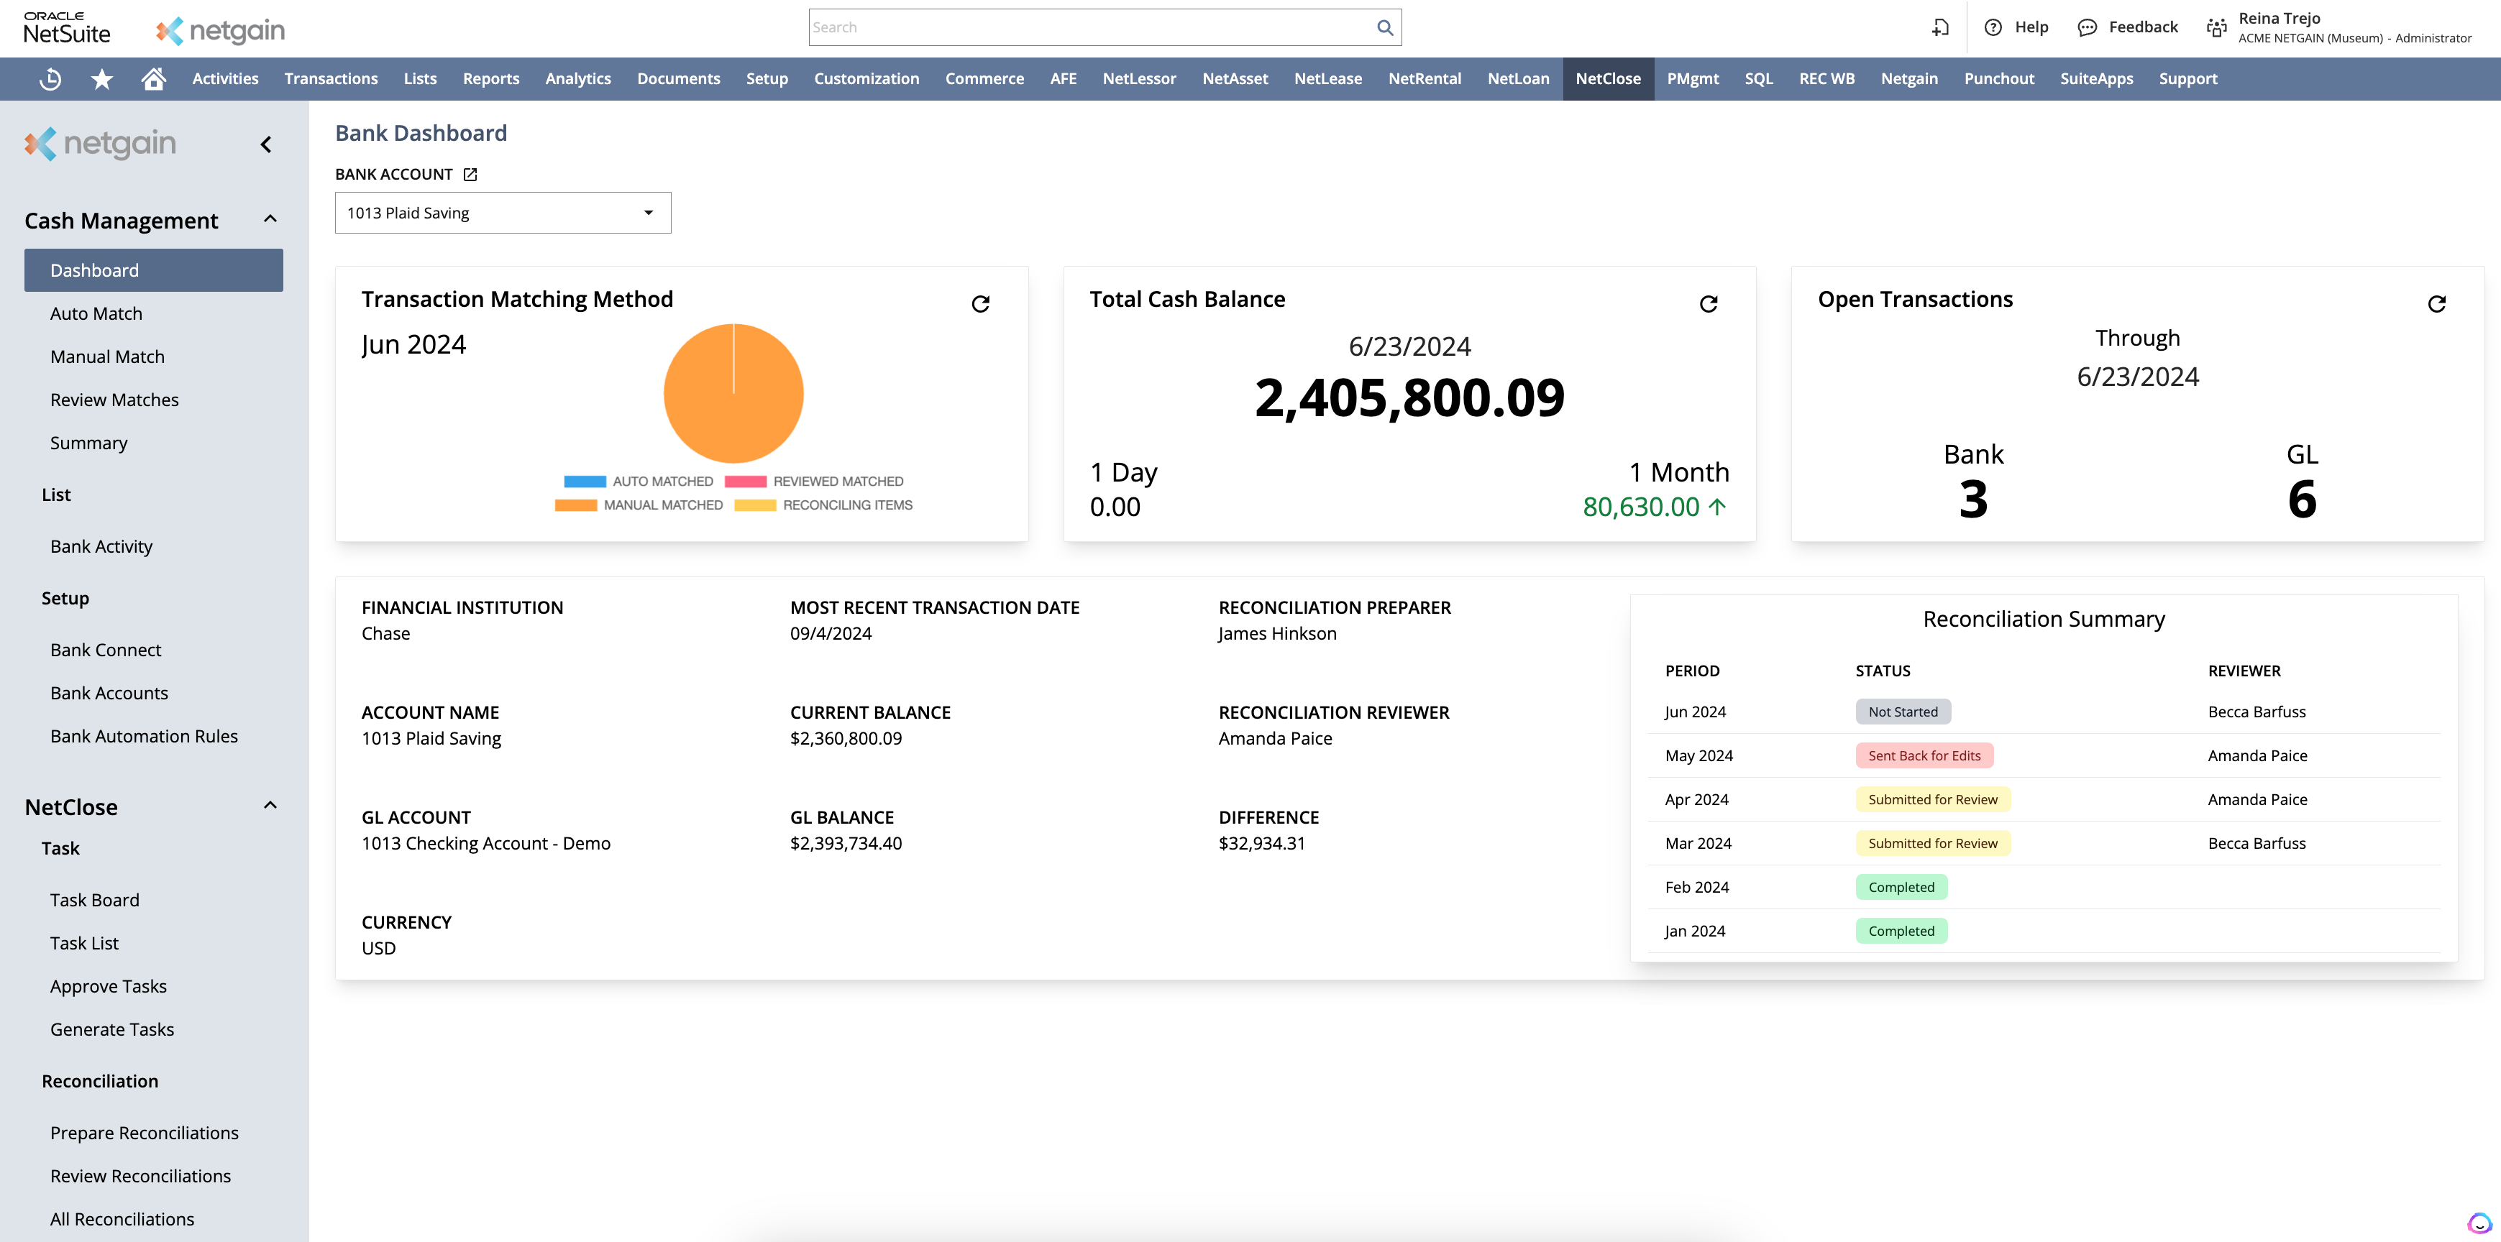This screenshot has height=1242, width=2501.
Task: Go to the Home icon
Action: tap(153, 78)
